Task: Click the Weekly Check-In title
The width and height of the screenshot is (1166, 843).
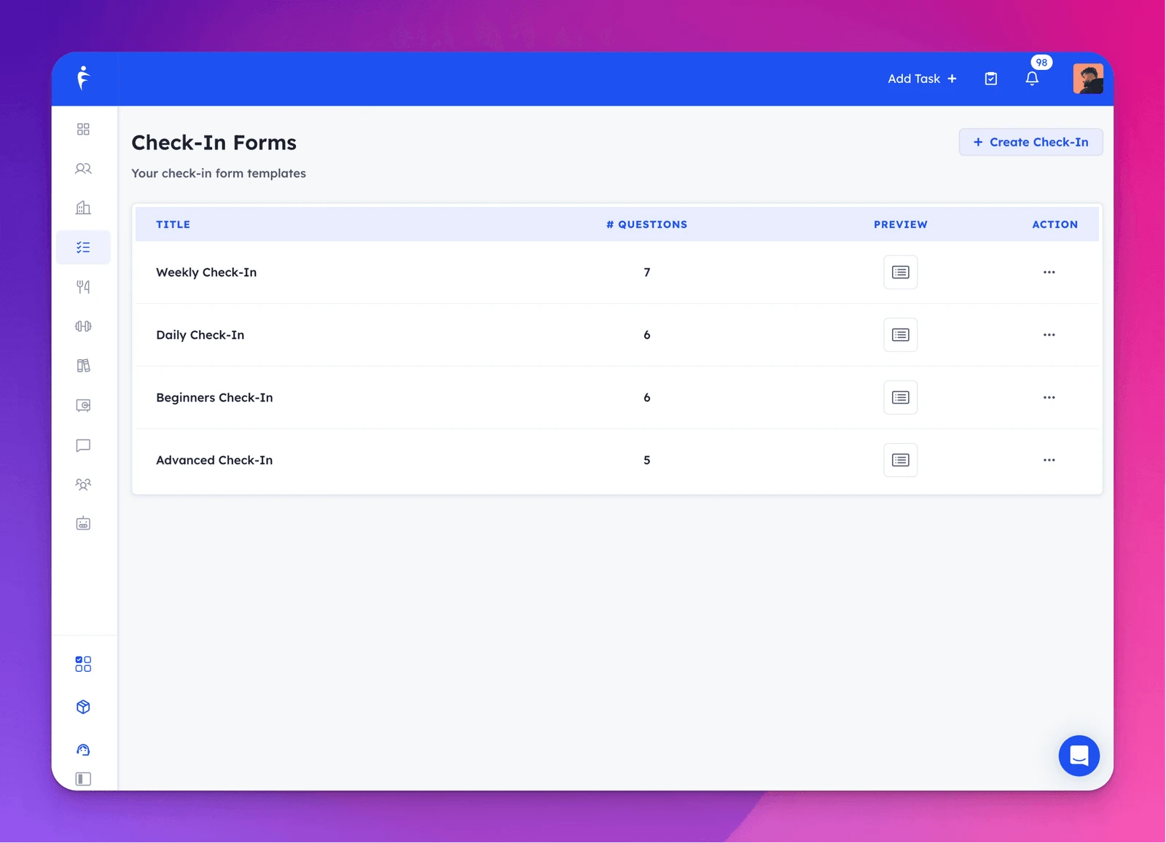Action: pos(206,272)
